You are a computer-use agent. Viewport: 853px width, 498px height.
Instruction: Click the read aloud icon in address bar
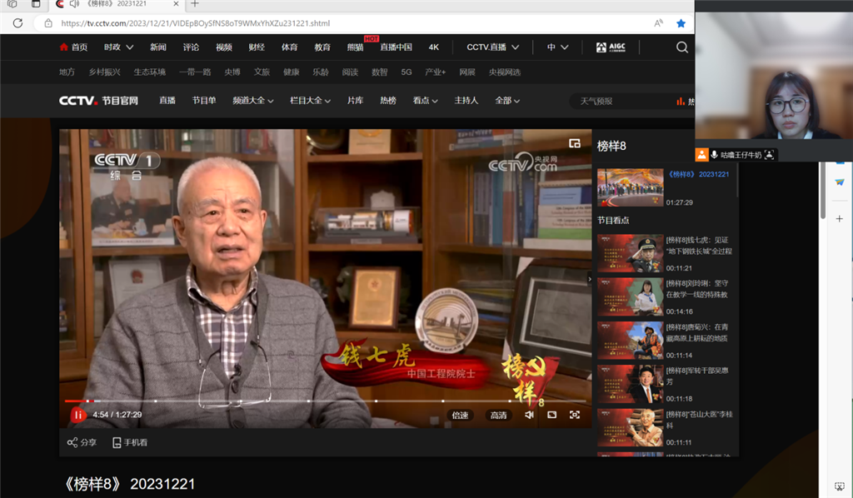pyautogui.click(x=658, y=23)
